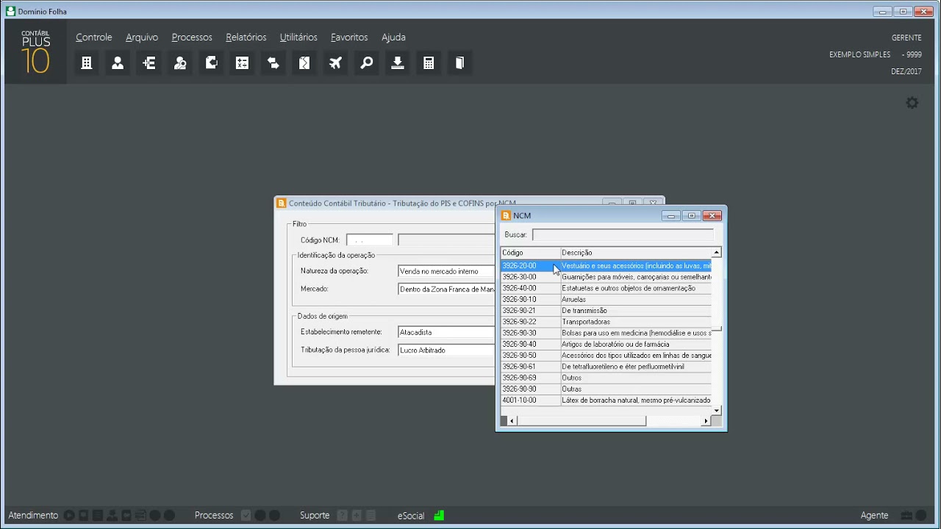941x529 pixels.
Task: Select row 4001-10-00 Látex de borracha natural
Action: click(606, 400)
